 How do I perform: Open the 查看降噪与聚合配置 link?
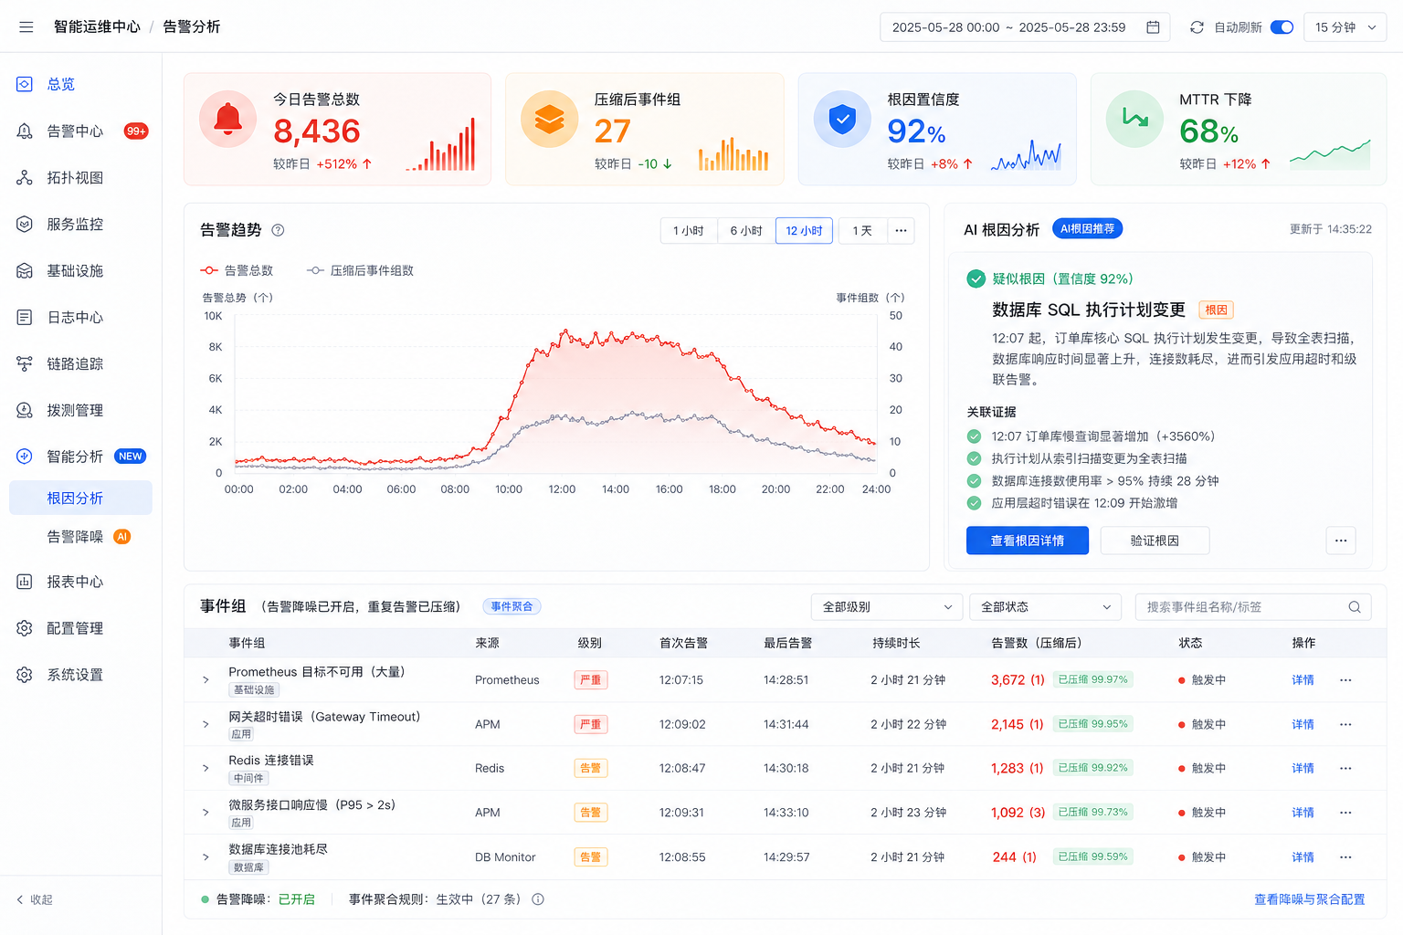1309,899
